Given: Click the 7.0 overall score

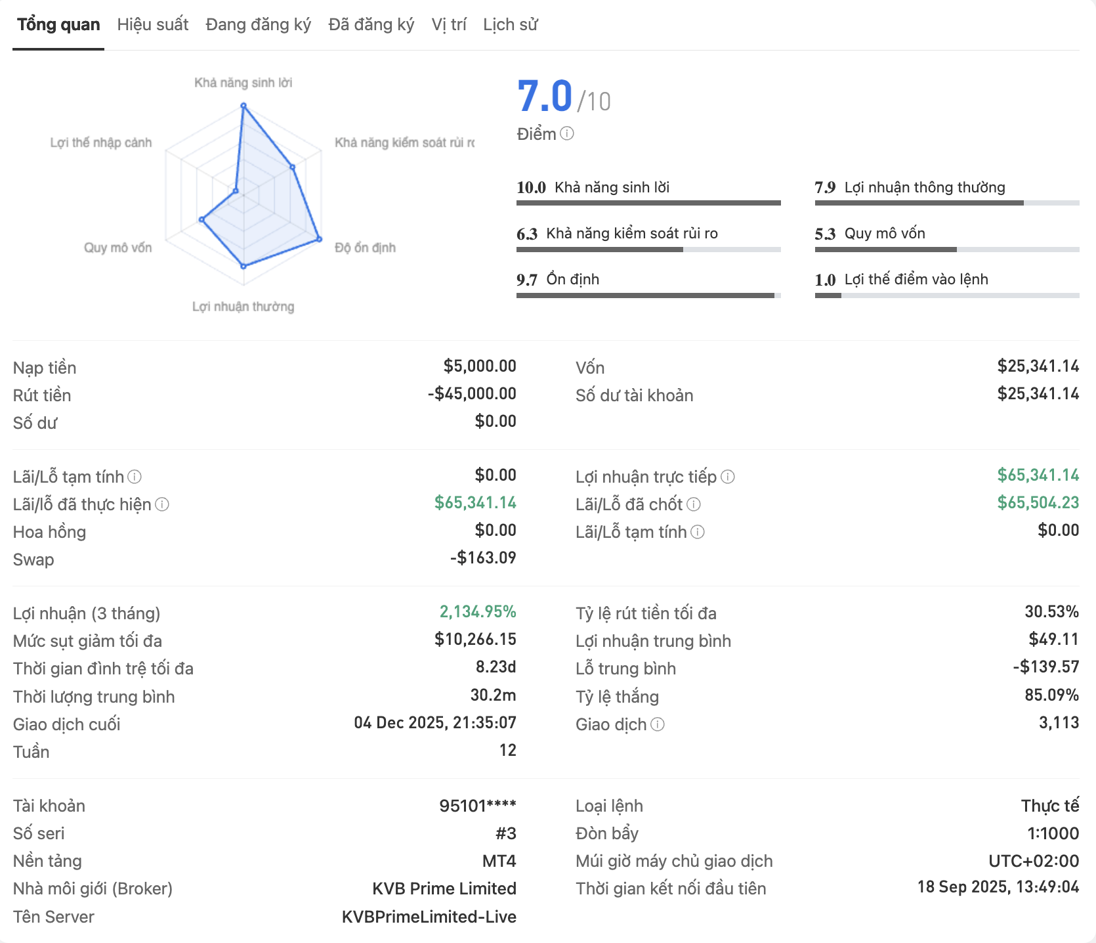Looking at the screenshot, I should (x=545, y=96).
